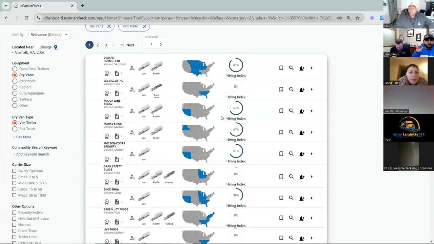The width and height of the screenshot is (434, 244).
Task: Open magnifier icon for ORAN SAFETY GLASS
Action: 291,176
